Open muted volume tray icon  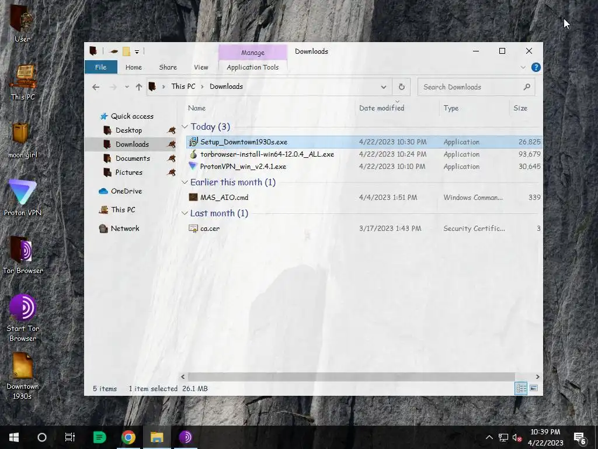(x=517, y=437)
